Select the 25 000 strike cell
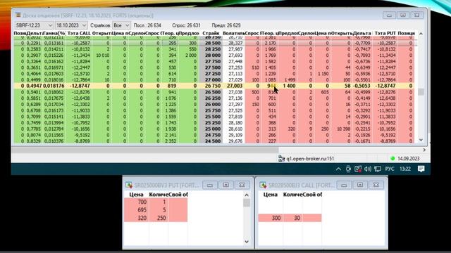Image resolution: width=451 pixels, height=253 pixels. [x=211, y=129]
